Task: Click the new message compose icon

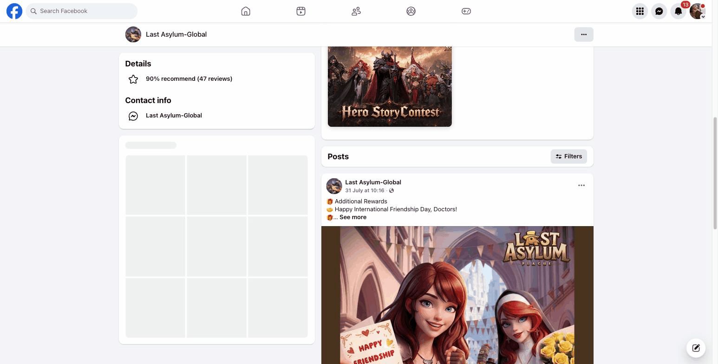Action: coord(696,348)
